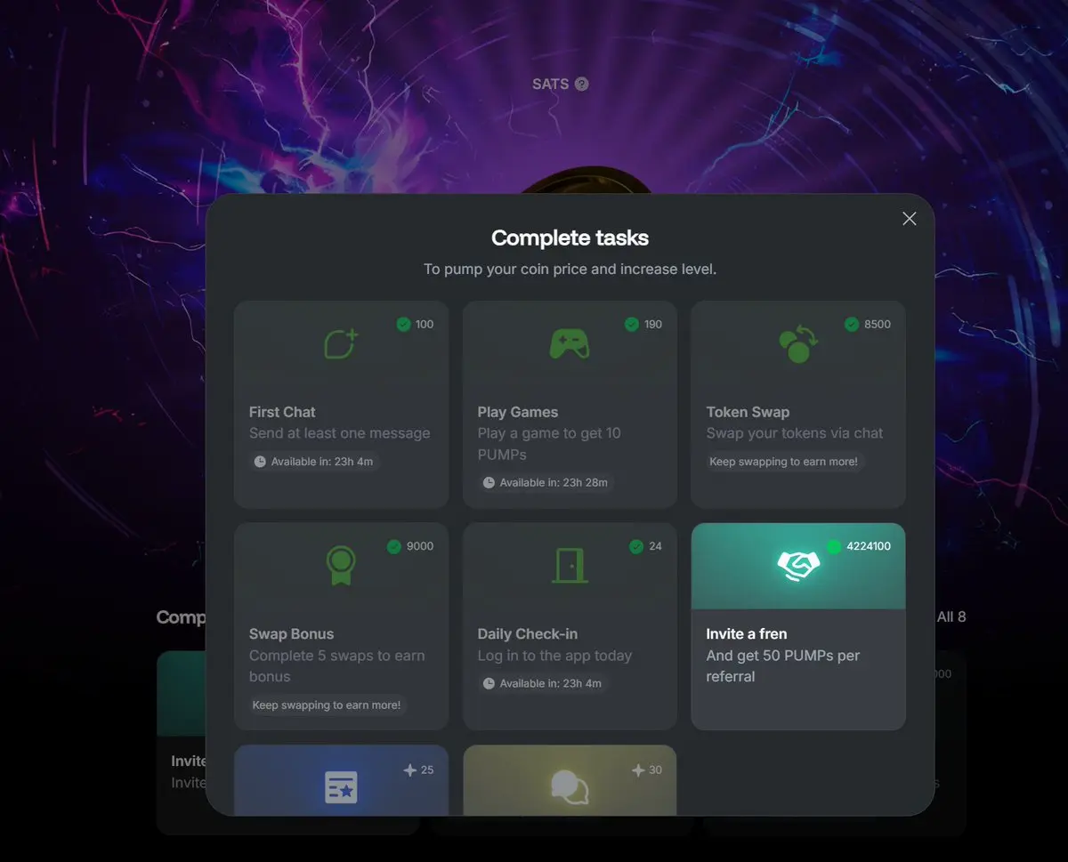Screen dimensions: 1068x862
Task: Click the green check beside 9000
Action: coord(394,546)
